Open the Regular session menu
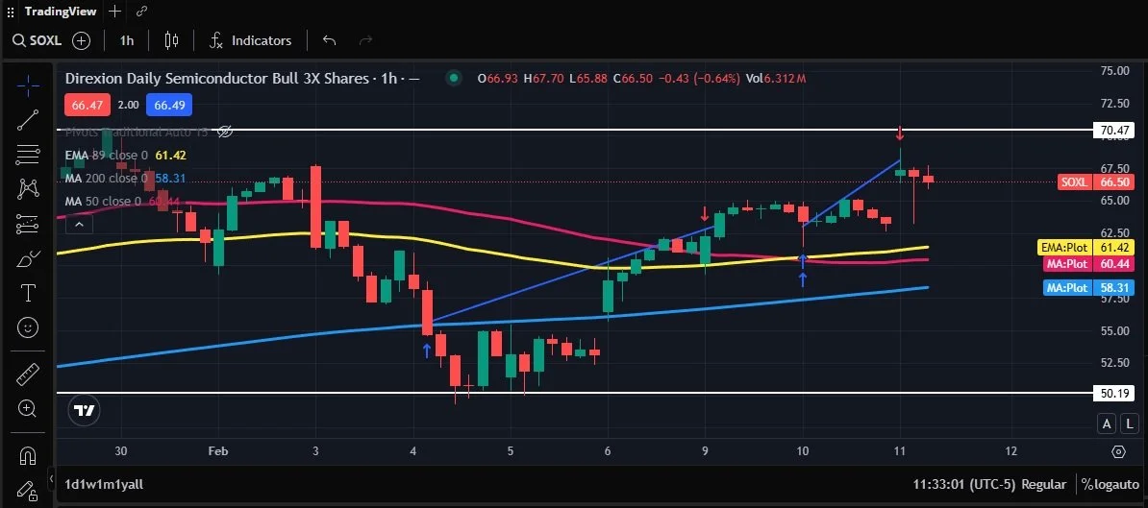Image resolution: width=1148 pixels, height=508 pixels. pos(1043,485)
